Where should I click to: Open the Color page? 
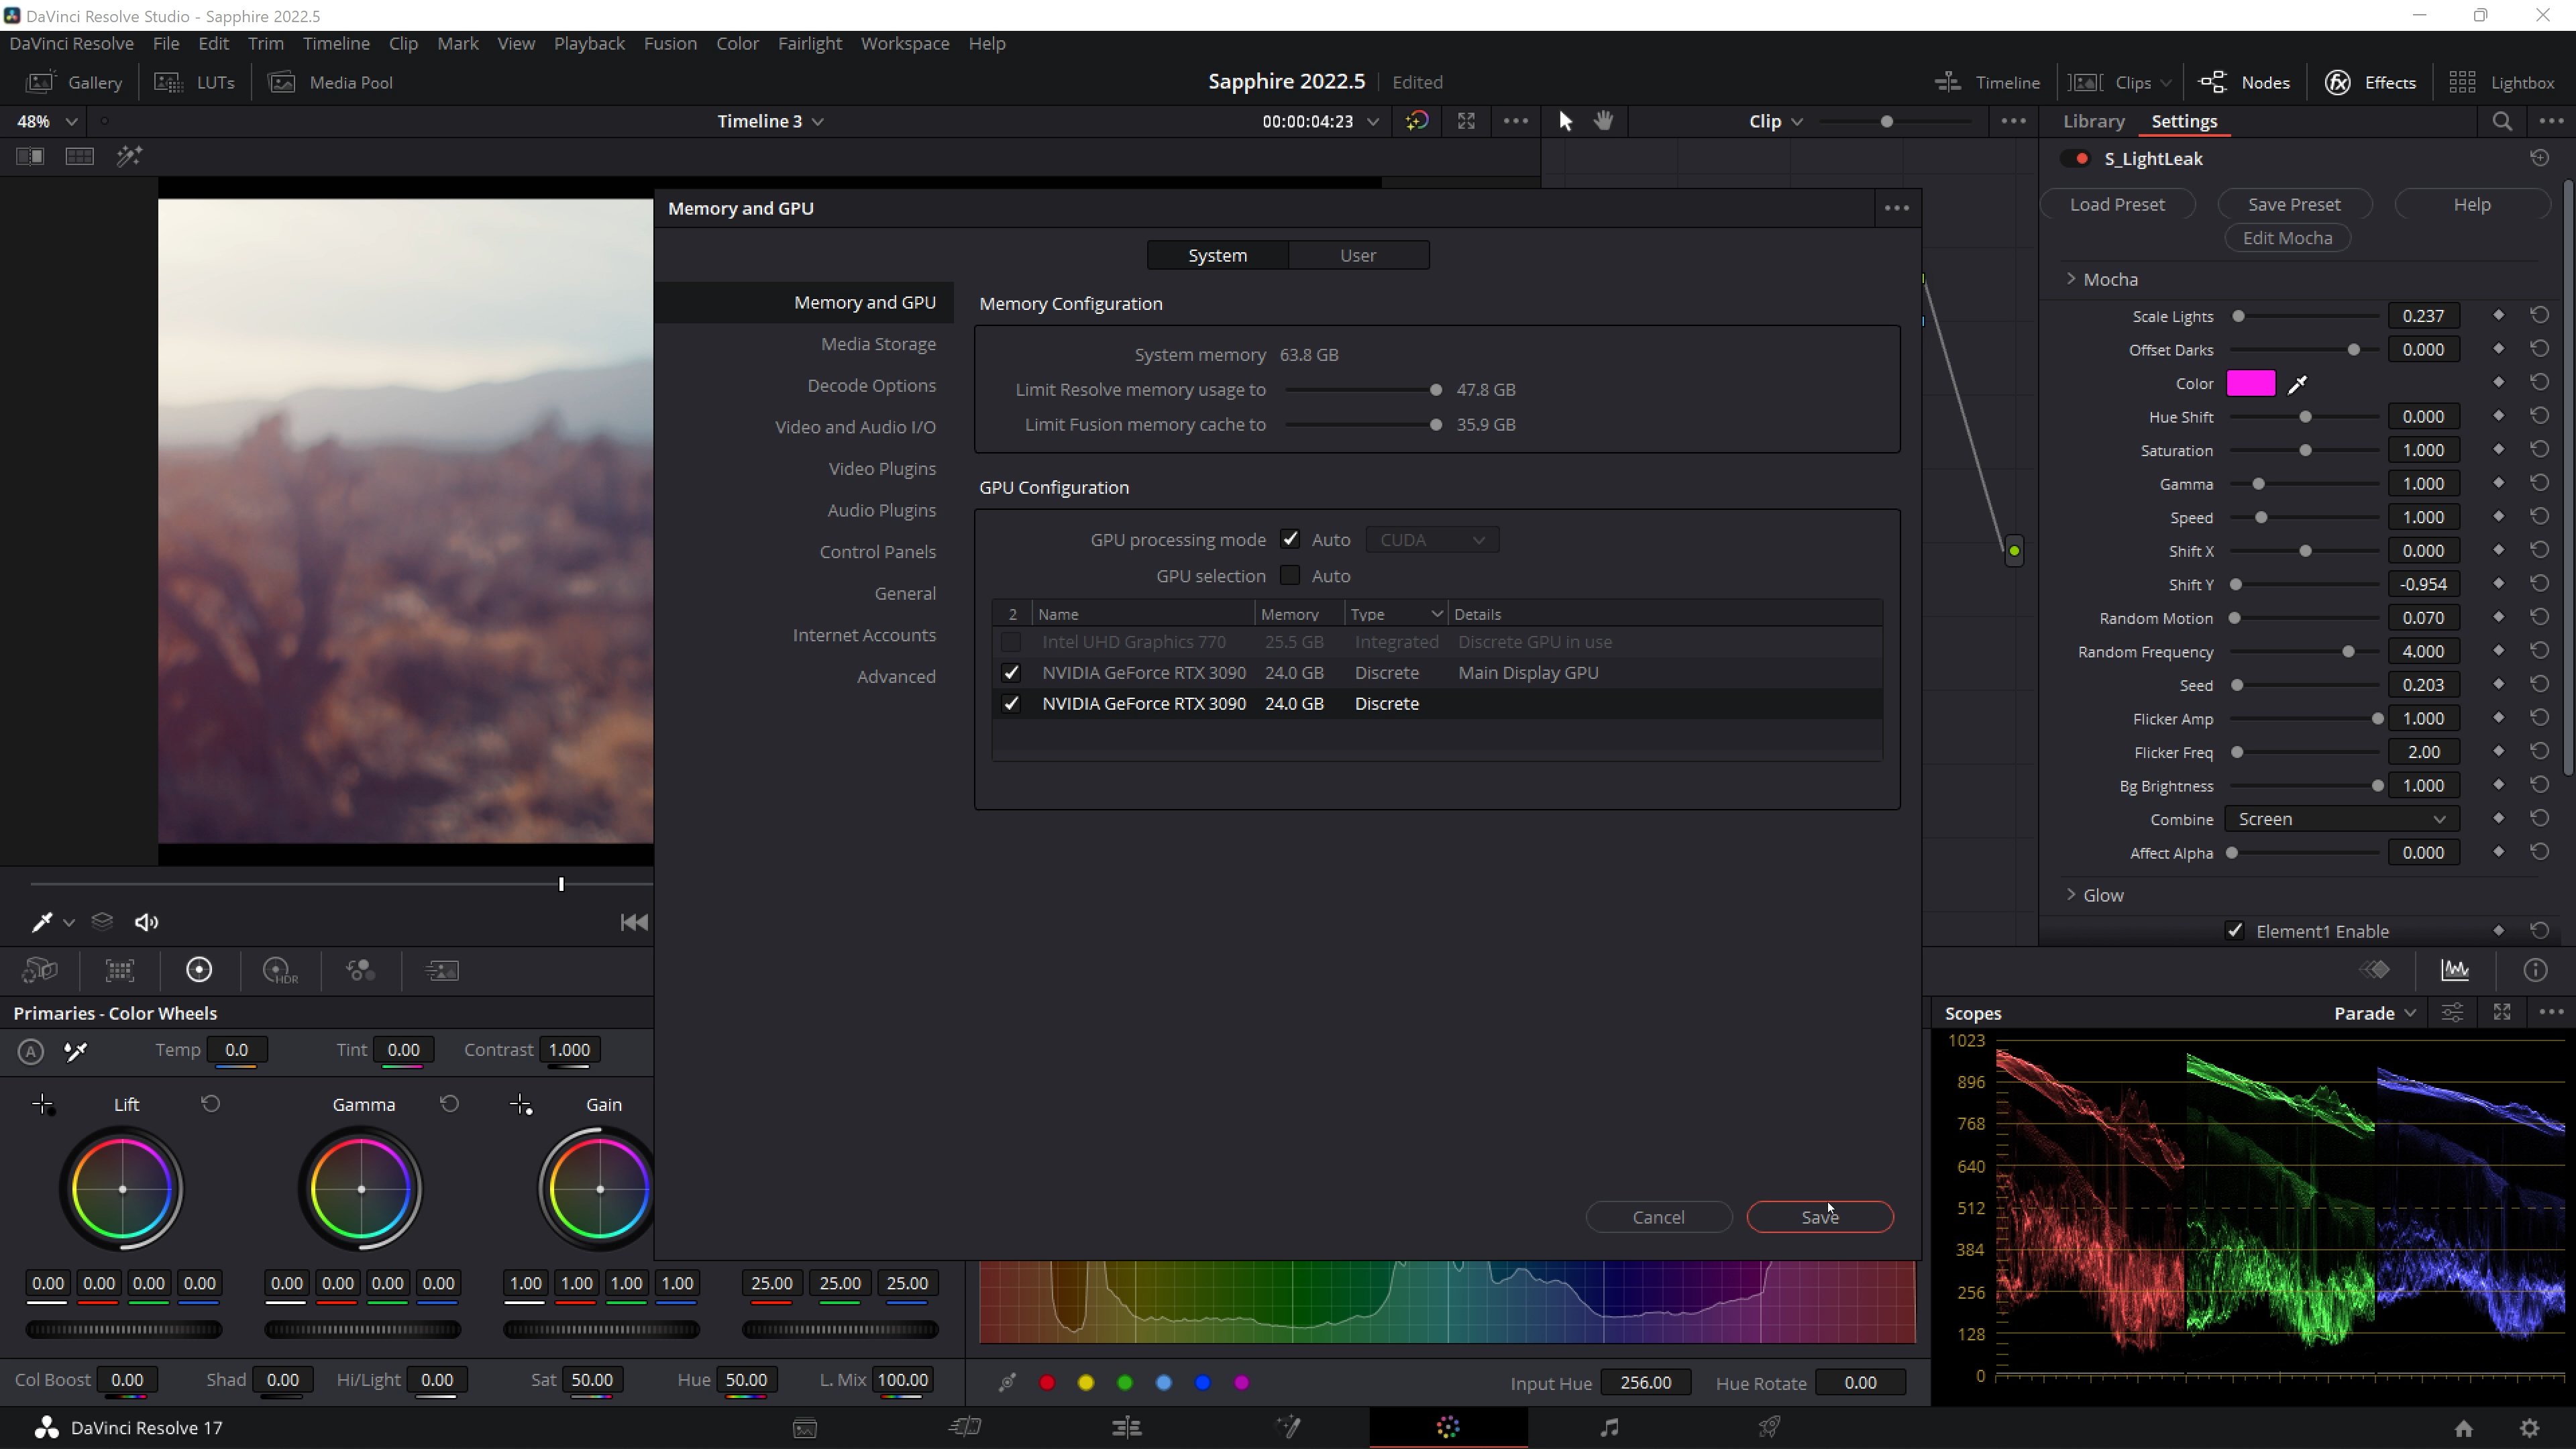point(1448,1427)
